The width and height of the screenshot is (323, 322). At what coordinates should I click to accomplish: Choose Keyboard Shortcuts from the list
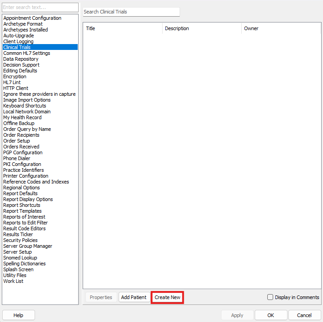pyautogui.click(x=25, y=106)
